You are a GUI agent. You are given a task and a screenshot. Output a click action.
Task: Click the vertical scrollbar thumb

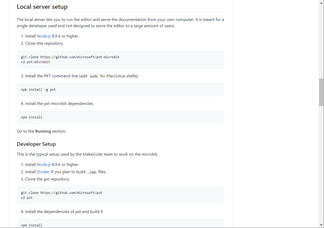click(x=321, y=93)
